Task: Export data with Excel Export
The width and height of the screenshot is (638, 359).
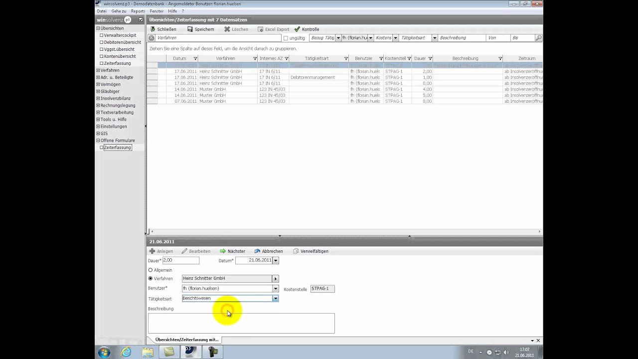Action: pyautogui.click(x=273, y=29)
